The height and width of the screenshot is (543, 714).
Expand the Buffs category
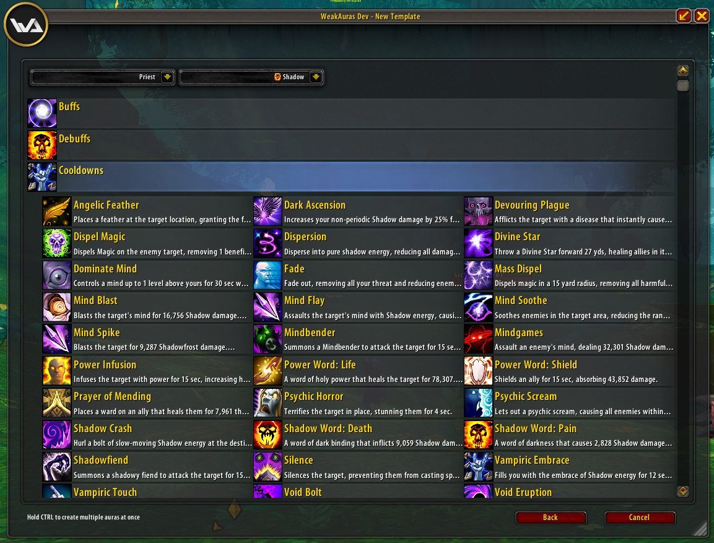click(350, 113)
